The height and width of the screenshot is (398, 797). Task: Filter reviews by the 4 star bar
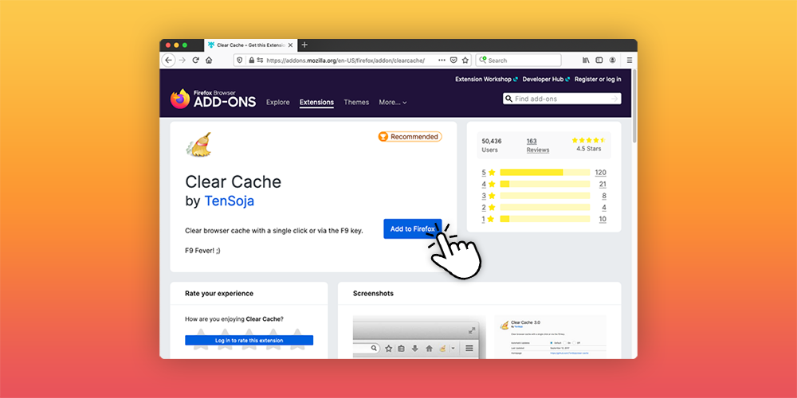pyautogui.click(x=544, y=185)
